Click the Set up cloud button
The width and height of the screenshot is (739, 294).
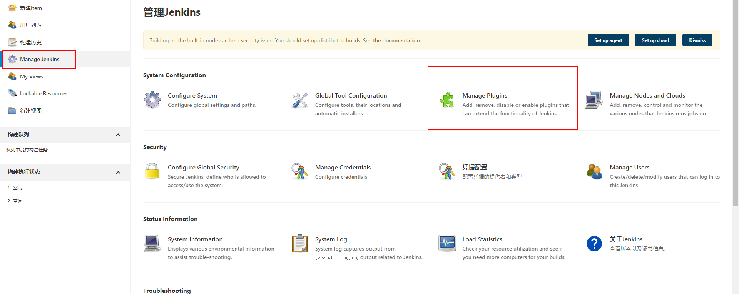tap(655, 40)
